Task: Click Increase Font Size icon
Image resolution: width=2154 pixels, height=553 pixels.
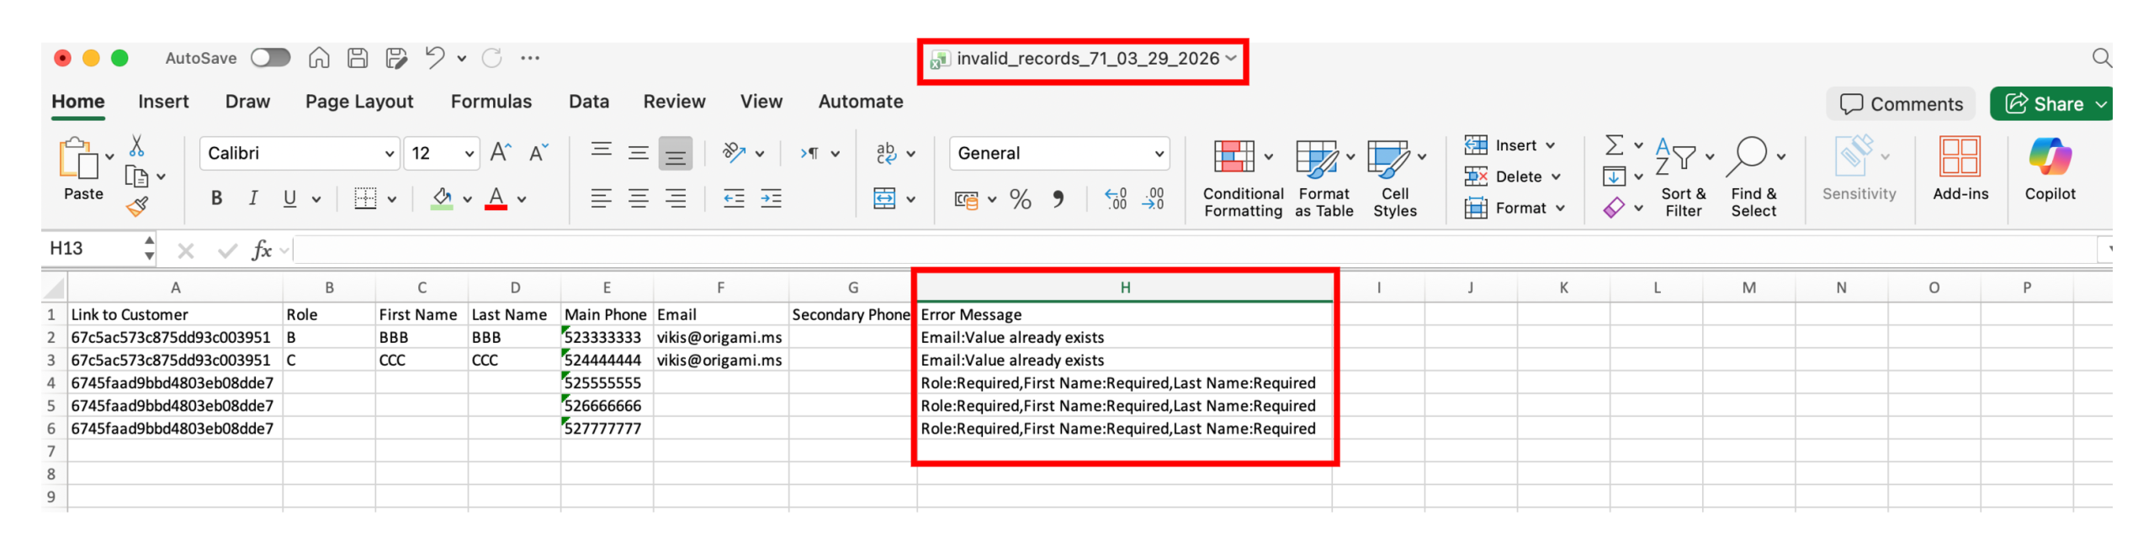Action: coord(501,153)
